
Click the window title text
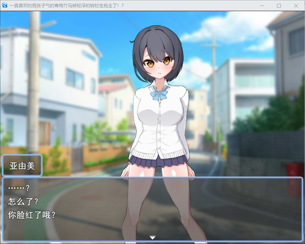pyautogui.click(x=67, y=6)
